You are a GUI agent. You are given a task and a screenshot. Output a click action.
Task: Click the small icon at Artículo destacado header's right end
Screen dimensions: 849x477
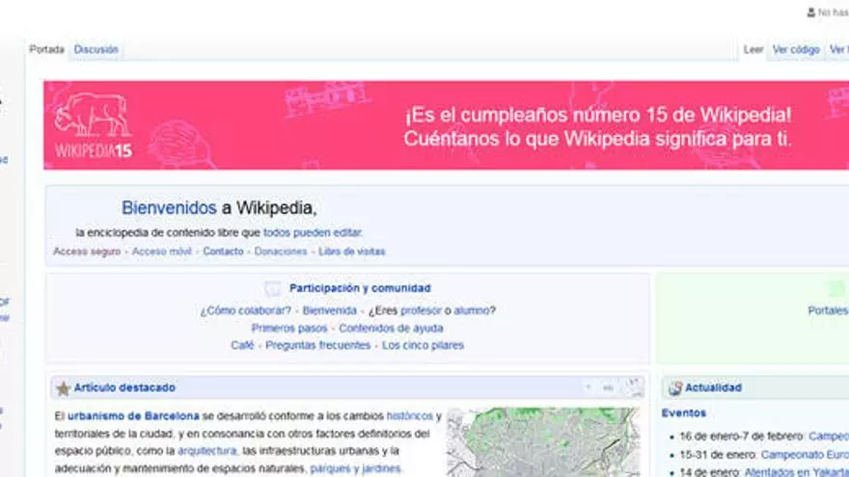632,387
